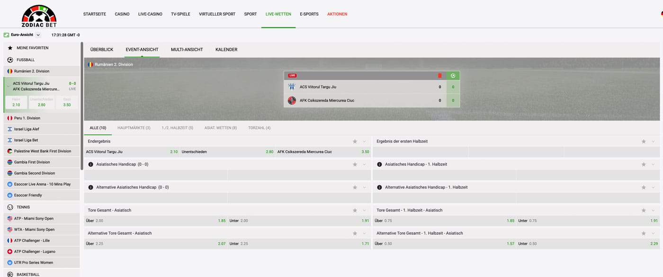Click the US flag for ATP Miami Sony Open
This screenshot has width=663, height=277.
click(10, 218)
